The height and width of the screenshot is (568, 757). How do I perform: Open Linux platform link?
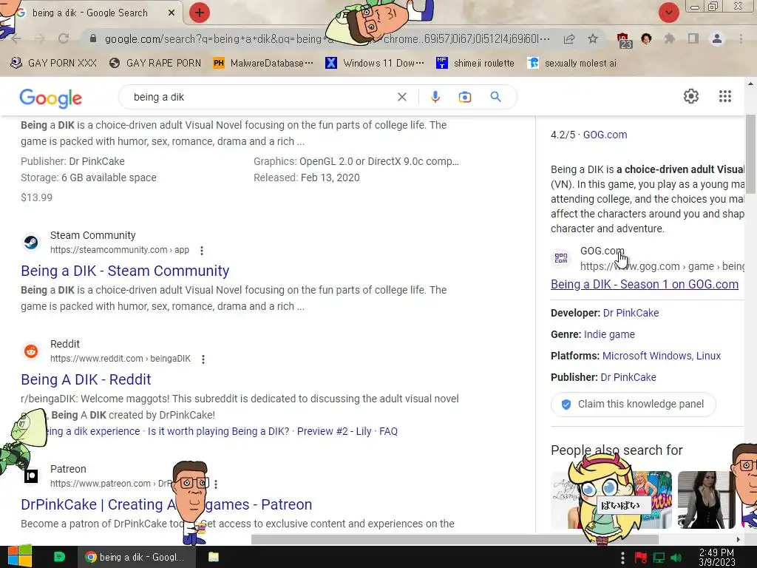(x=708, y=356)
